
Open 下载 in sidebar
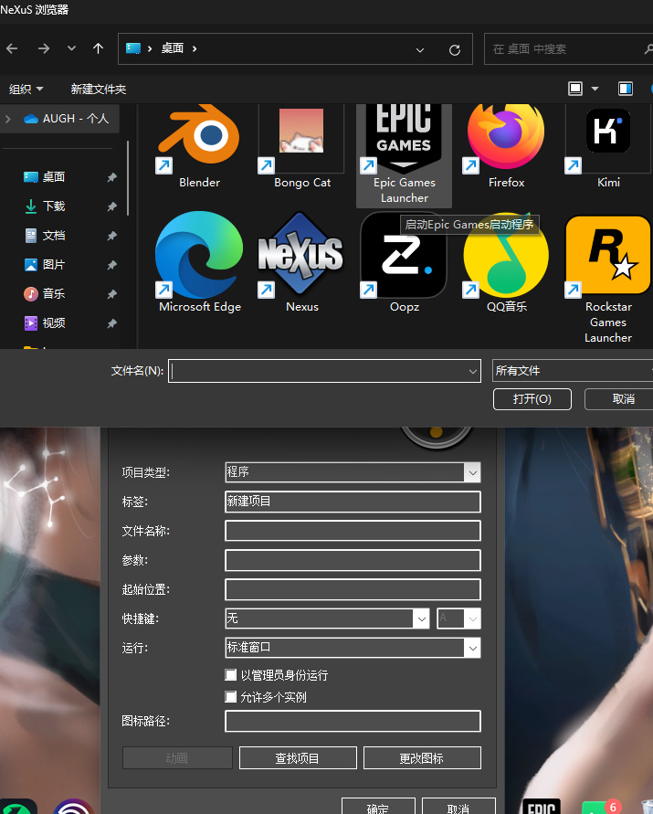tap(45, 206)
